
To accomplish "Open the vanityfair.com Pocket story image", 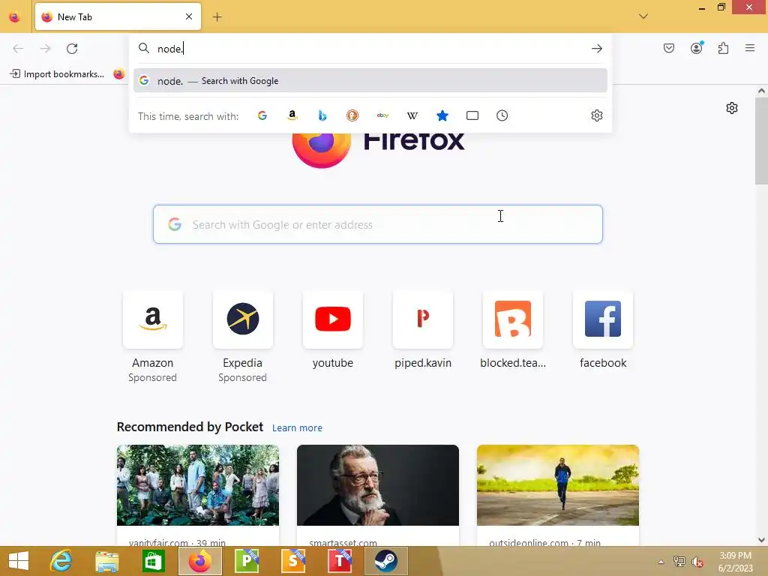I will coord(198,485).
